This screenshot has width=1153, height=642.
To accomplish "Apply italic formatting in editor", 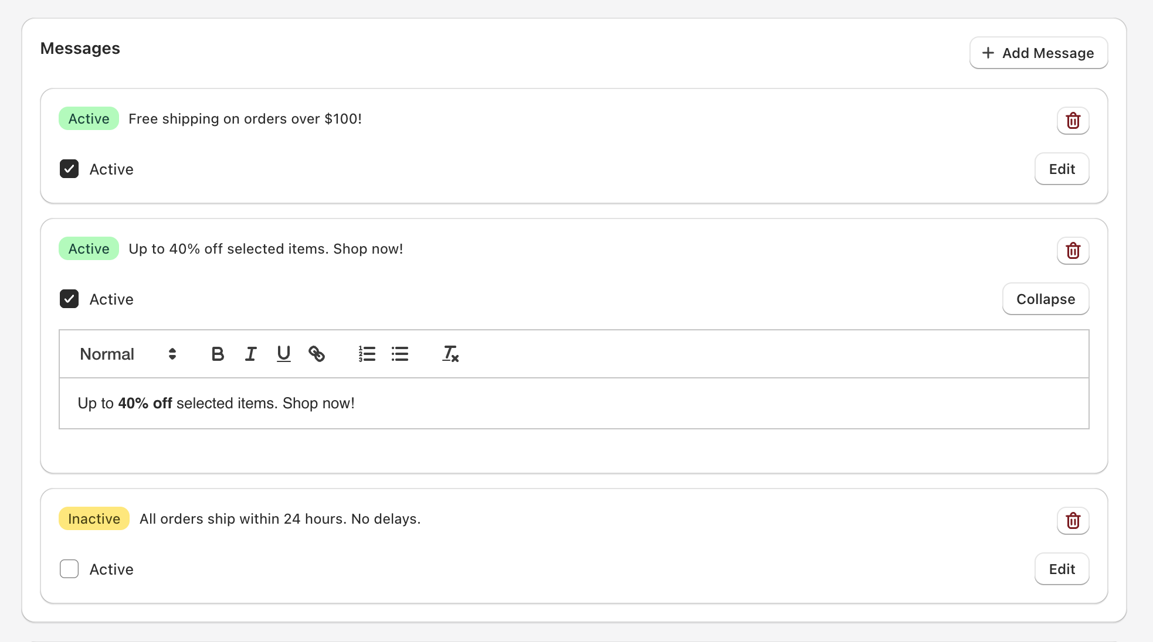I will (250, 354).
